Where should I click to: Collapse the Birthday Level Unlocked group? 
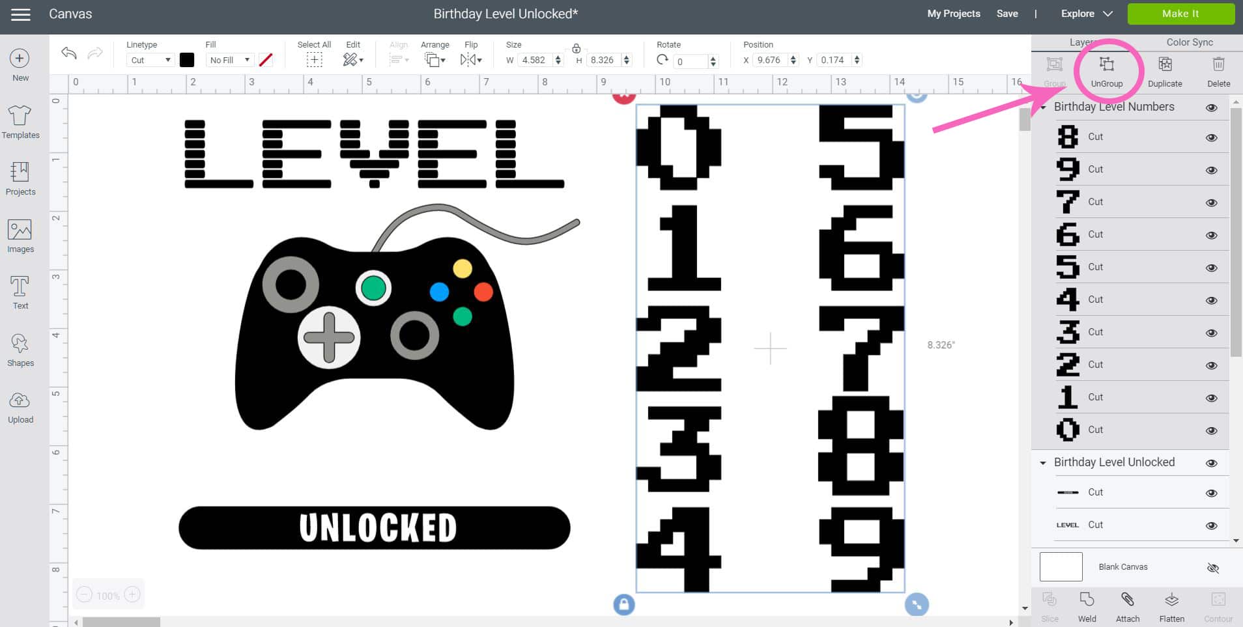pyautogui.click(x=1043, y=463)
